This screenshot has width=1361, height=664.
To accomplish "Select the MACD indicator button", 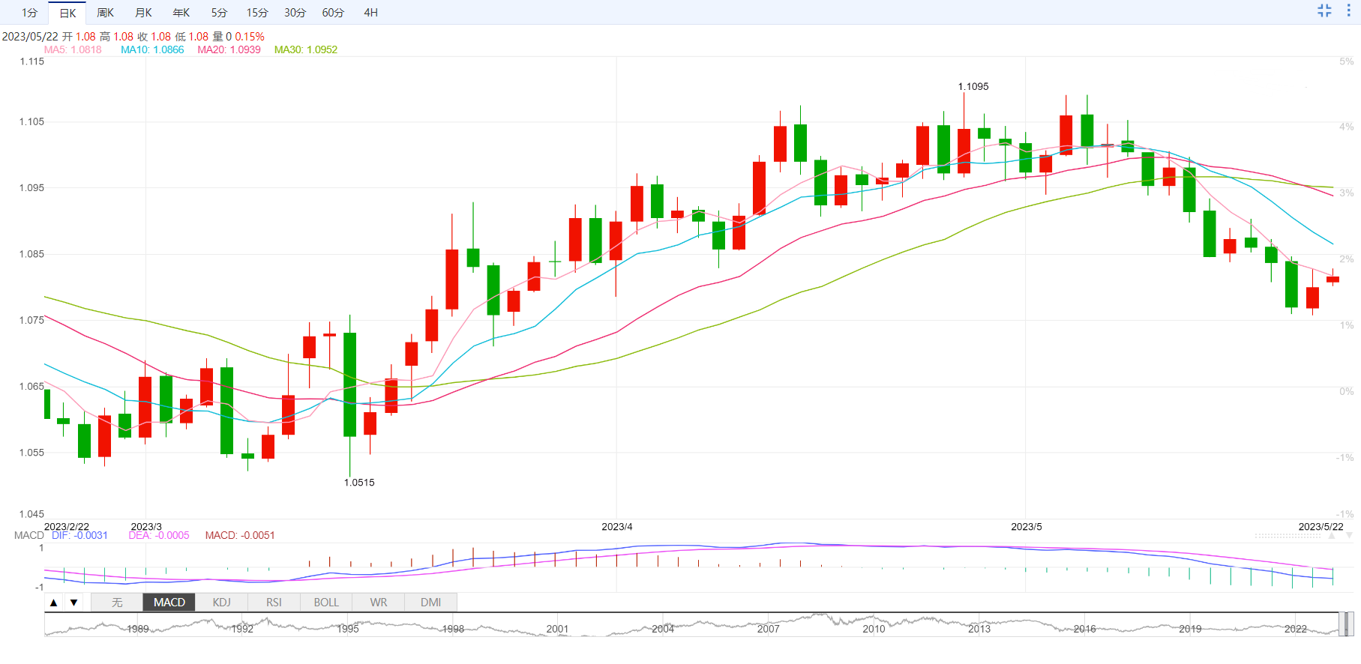I will pos(169,603).
